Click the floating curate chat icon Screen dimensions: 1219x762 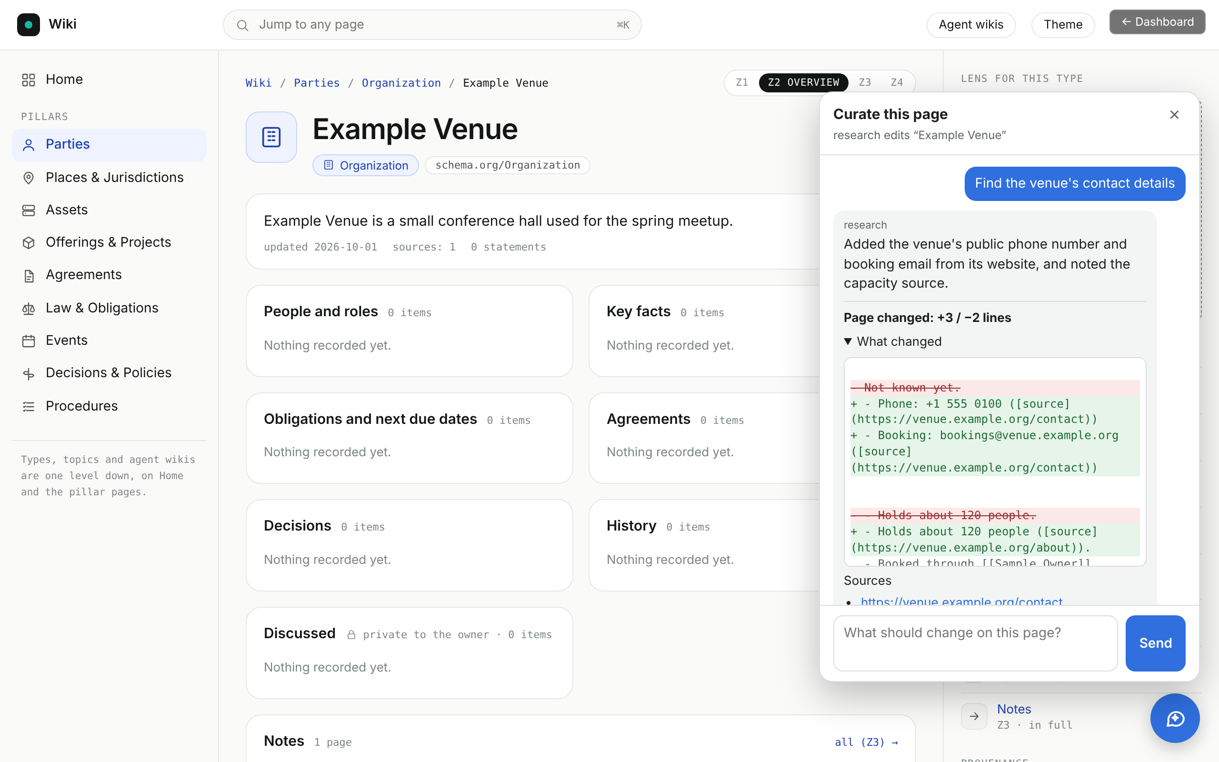1175,718
